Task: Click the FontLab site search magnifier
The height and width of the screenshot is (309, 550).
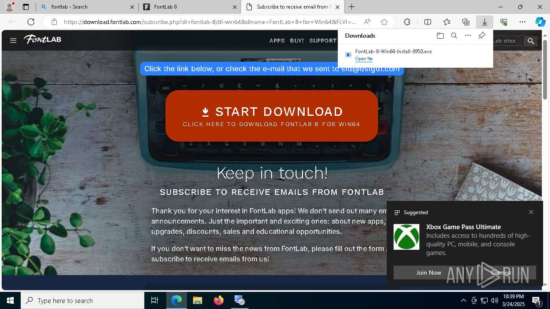Action: (x=531, y=41)
